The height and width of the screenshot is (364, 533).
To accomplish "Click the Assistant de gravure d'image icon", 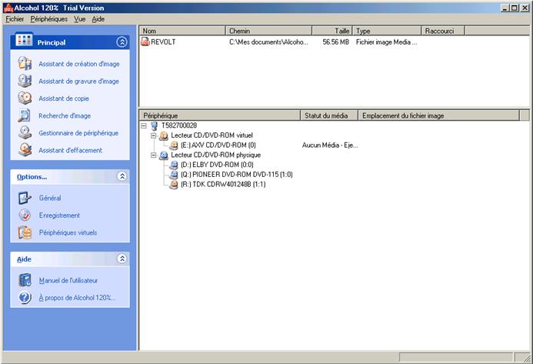I will (x=25, y=81).
